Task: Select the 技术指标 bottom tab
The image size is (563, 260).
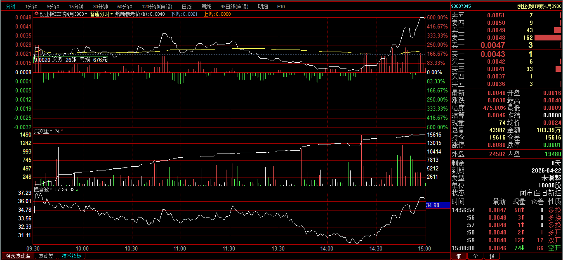Action: pos(72,256)
